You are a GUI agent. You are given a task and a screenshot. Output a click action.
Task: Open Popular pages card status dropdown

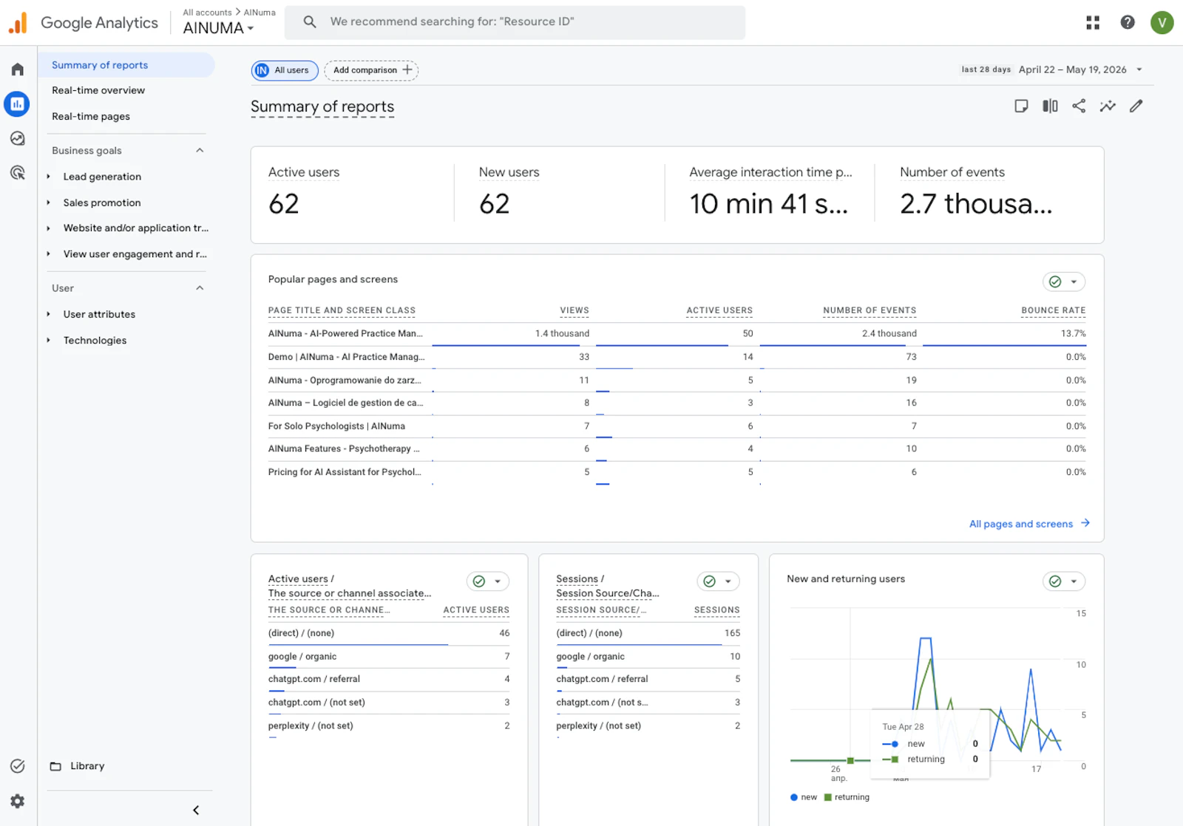point(1064,281)
